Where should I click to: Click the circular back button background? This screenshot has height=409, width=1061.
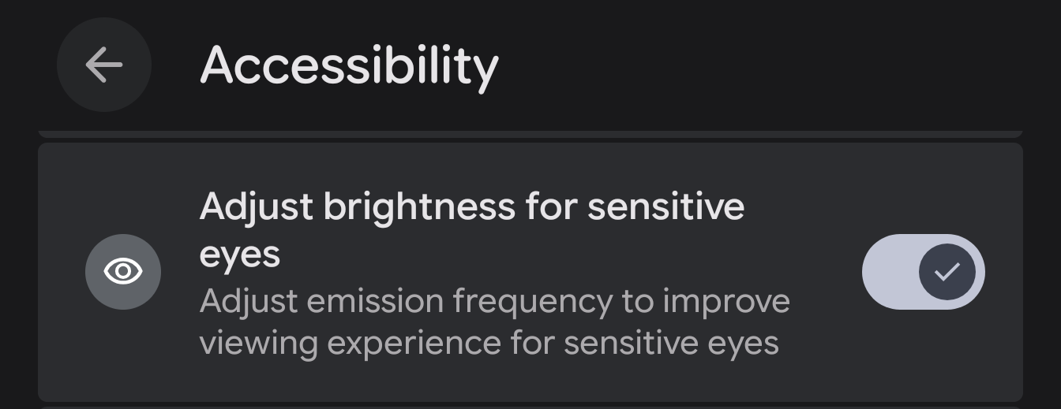104,65
